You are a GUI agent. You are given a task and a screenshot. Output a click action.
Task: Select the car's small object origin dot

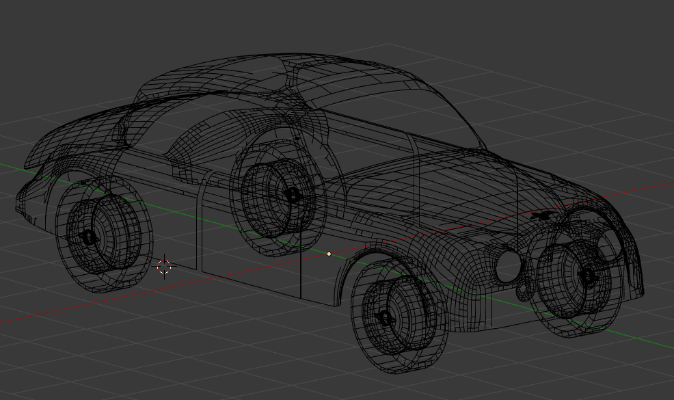(x=329, y=254)
